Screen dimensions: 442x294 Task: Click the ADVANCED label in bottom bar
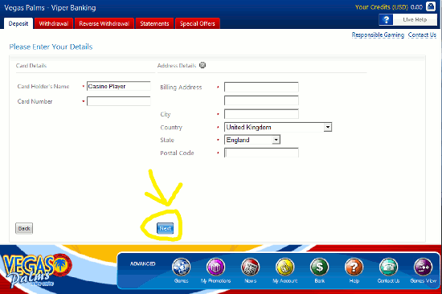click(x=142, y=263)
